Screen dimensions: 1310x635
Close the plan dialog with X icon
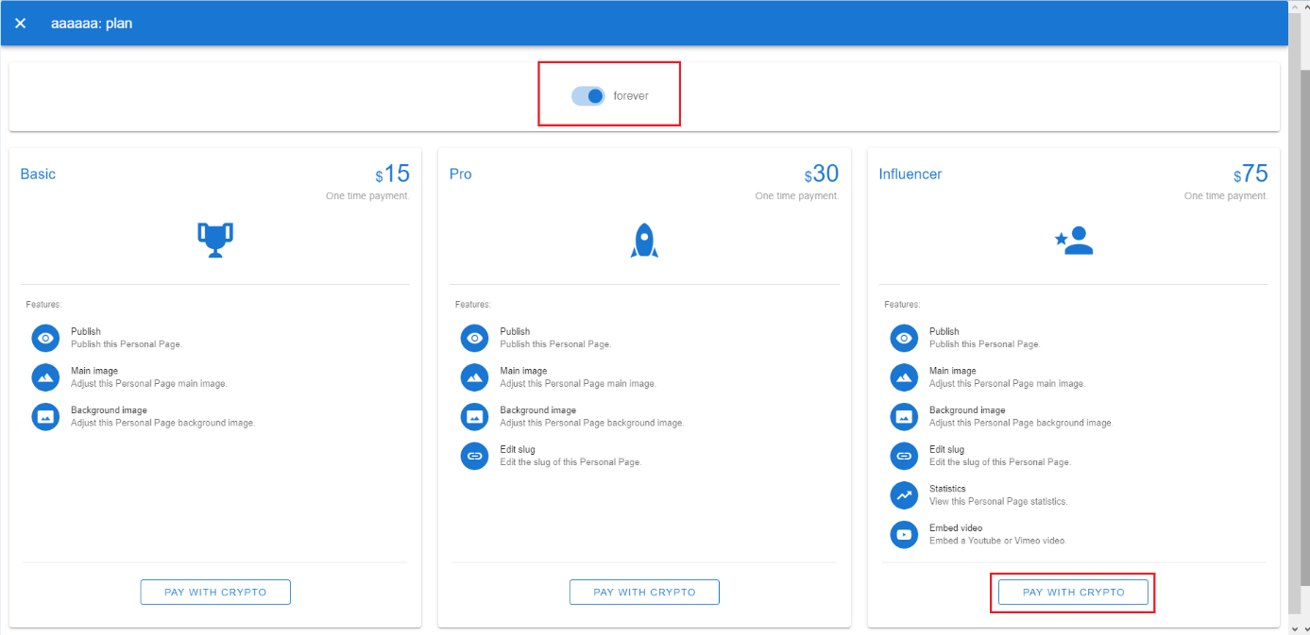pos(21,23)
